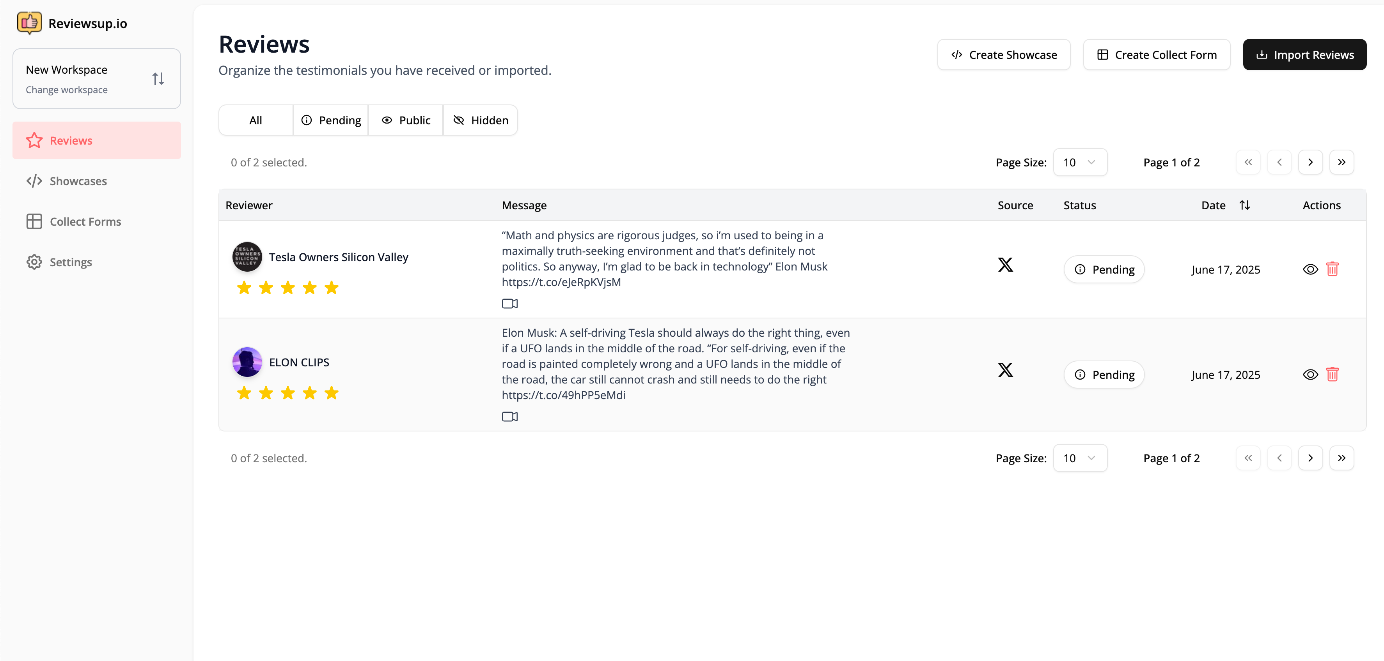Go to next page using bottom pagination
This screenshot has width=1384, height=661.
tap(1310, 458)
